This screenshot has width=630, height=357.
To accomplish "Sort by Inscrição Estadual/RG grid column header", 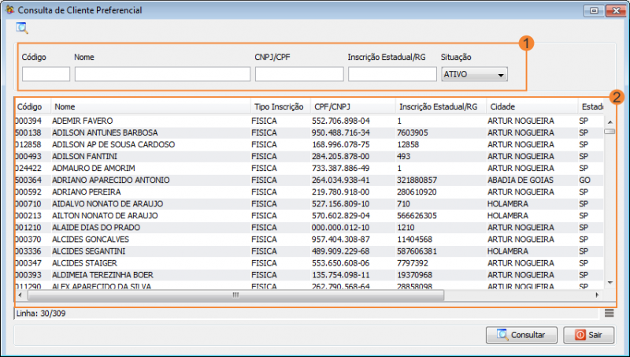I will [x=441, y=106].
